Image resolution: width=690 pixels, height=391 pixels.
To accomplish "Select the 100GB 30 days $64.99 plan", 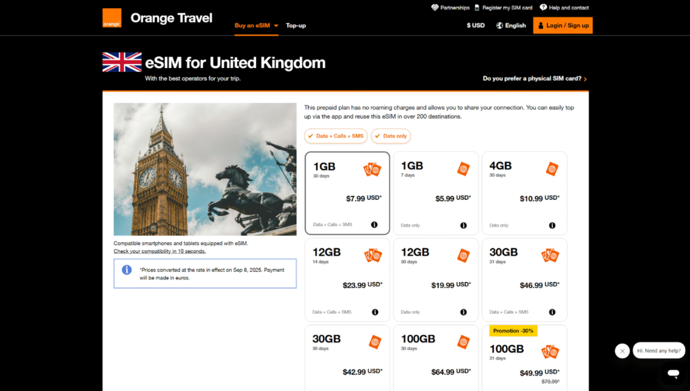I will [436, 358].
